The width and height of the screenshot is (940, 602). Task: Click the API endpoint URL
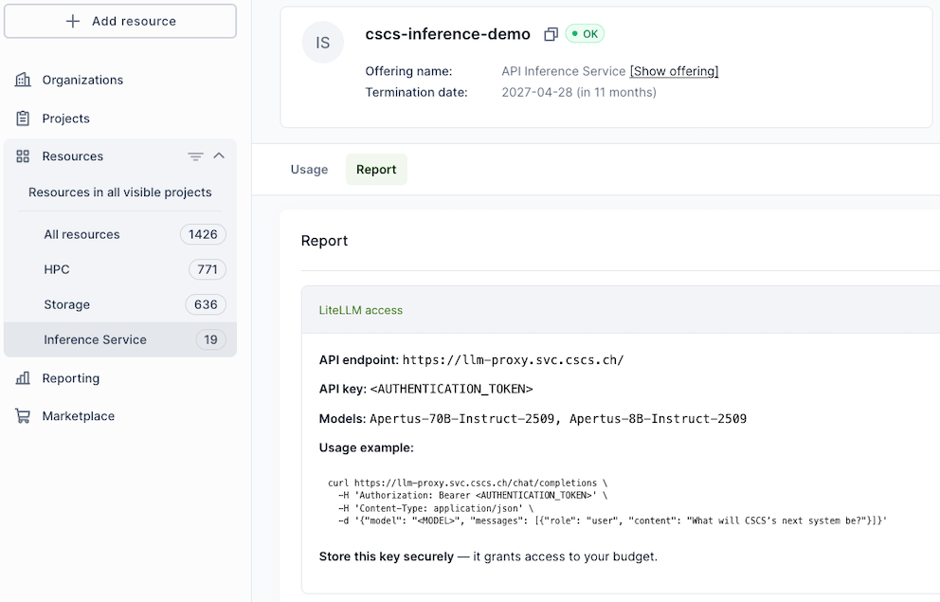(514, 360)
